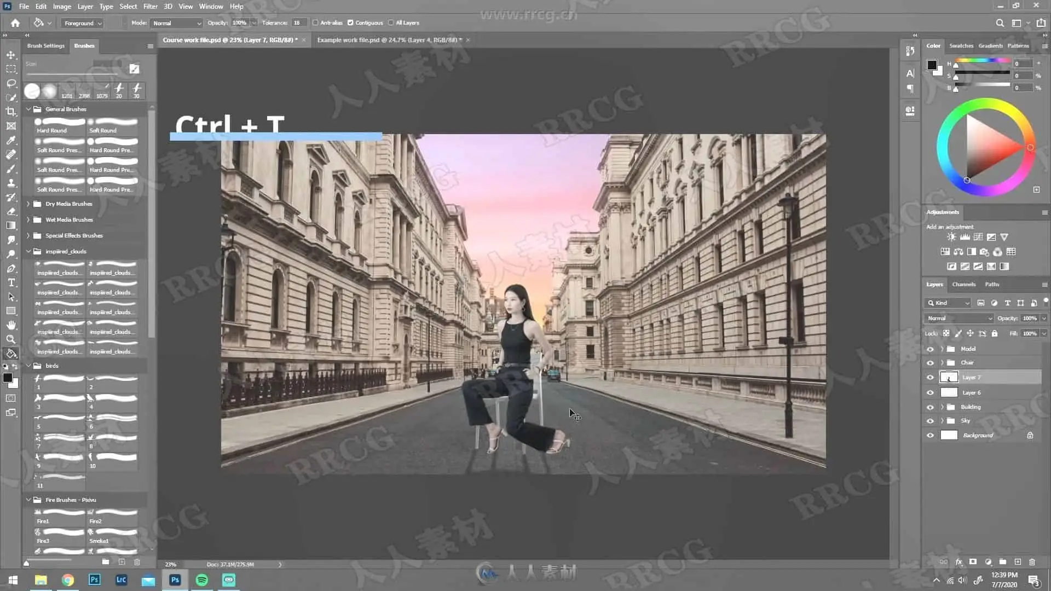Switch to the Channels tab

[963, 285]
